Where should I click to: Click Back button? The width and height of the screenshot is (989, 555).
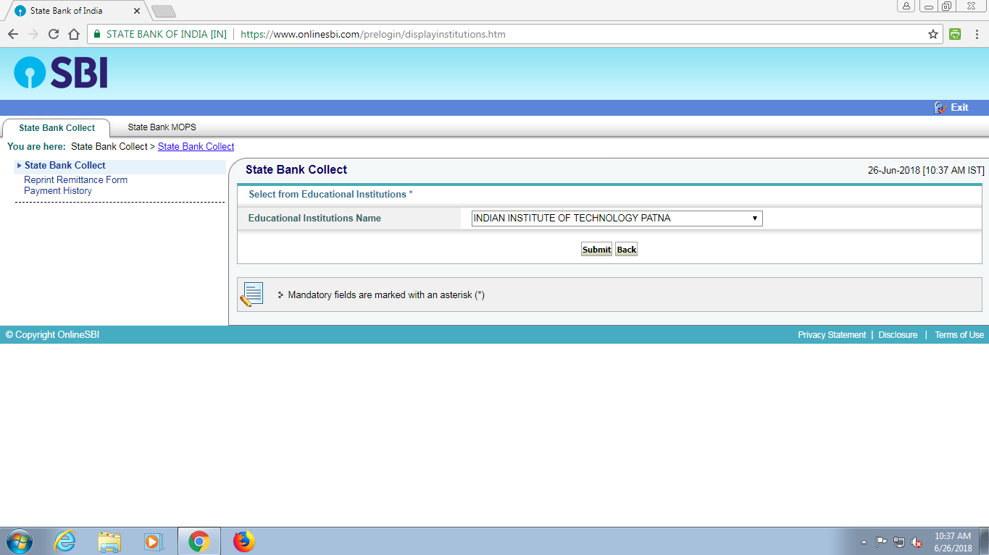(626, 249)
